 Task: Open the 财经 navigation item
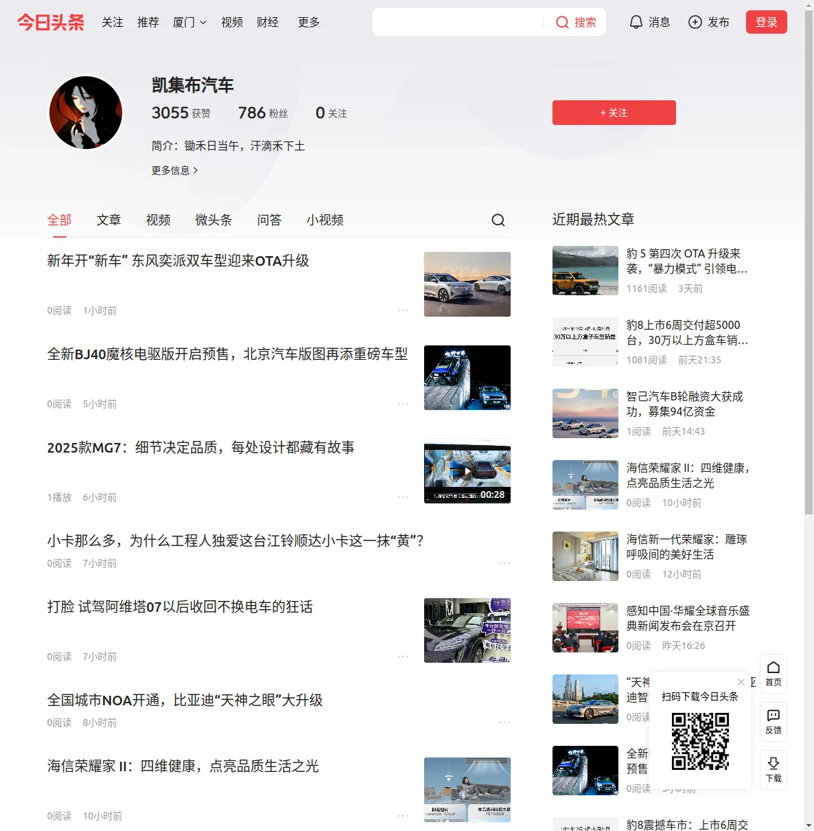click(x=268, y=22)
